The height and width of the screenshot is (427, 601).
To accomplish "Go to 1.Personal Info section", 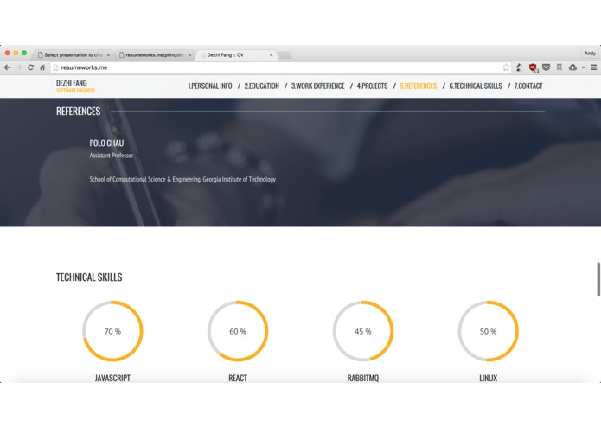I will pyautogui.click(x=210, y=86).
